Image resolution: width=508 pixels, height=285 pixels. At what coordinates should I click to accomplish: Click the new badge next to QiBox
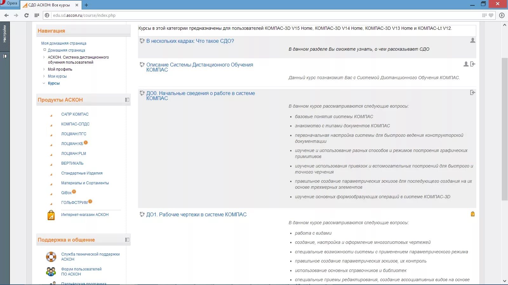[x=74, y=192]
